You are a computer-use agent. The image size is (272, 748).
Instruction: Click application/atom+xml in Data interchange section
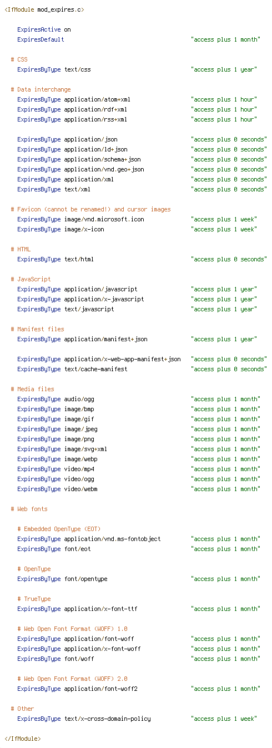pyautogui.click(x=97, y=99)
